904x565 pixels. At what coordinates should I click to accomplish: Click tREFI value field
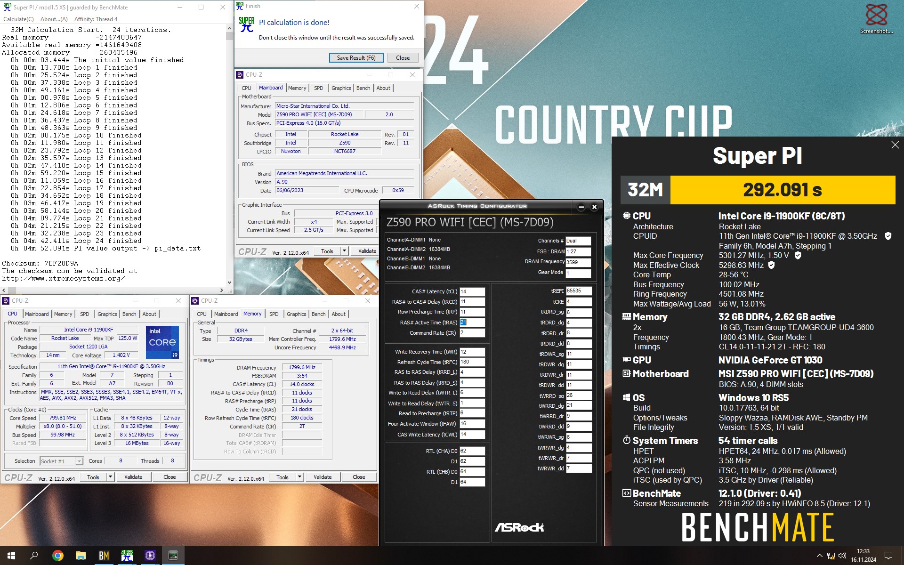[x=579, y=291]
